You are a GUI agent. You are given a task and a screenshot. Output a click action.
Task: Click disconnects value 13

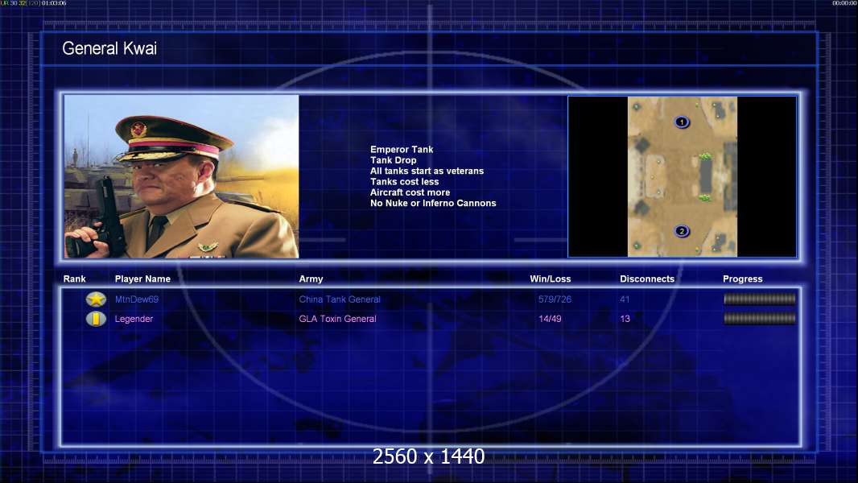click(x=625, y=319)
